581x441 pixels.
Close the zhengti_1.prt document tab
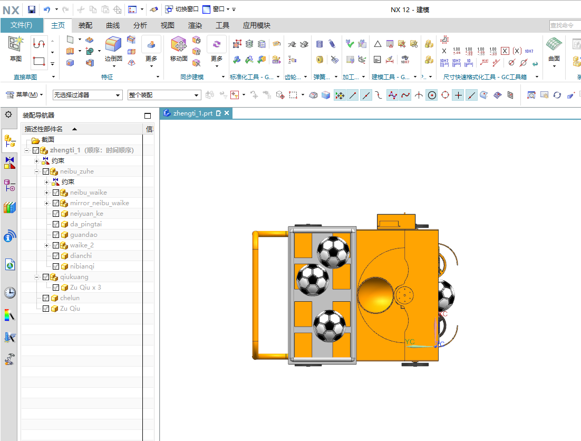click(x=227, y=113)
